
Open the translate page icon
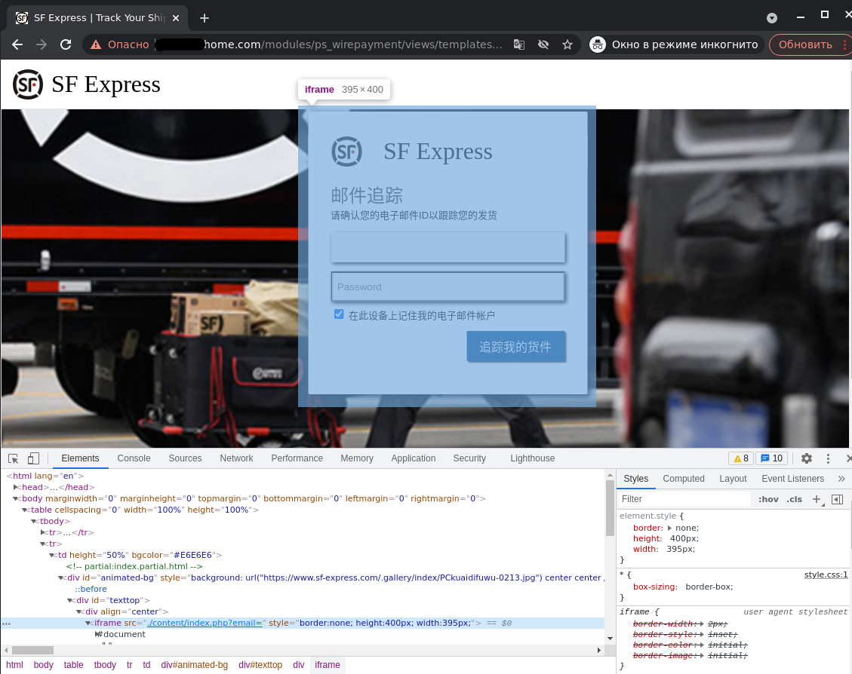pyautogui.click(x=519, y=44)
